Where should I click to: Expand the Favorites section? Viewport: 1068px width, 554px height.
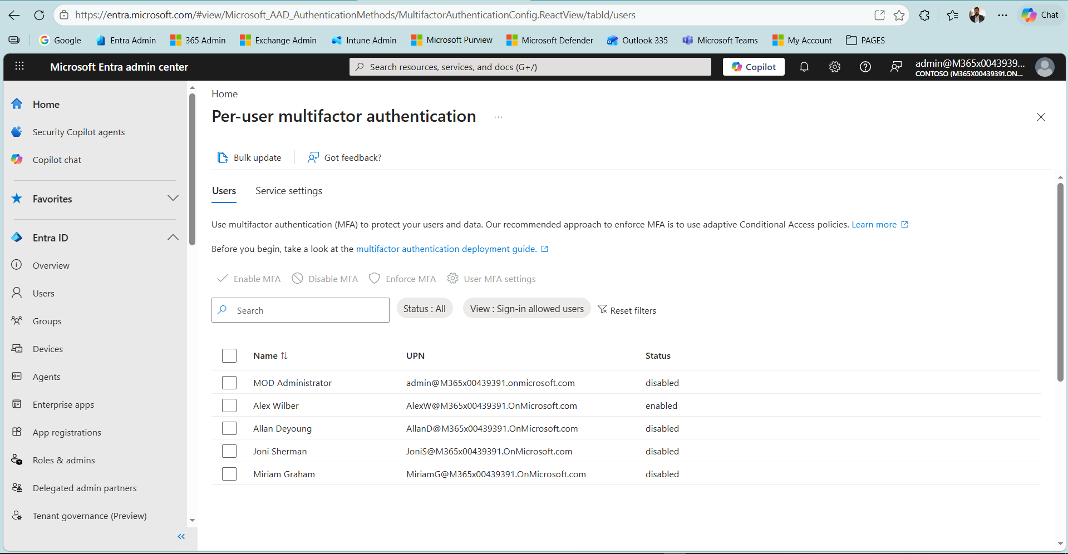[173, 199]
